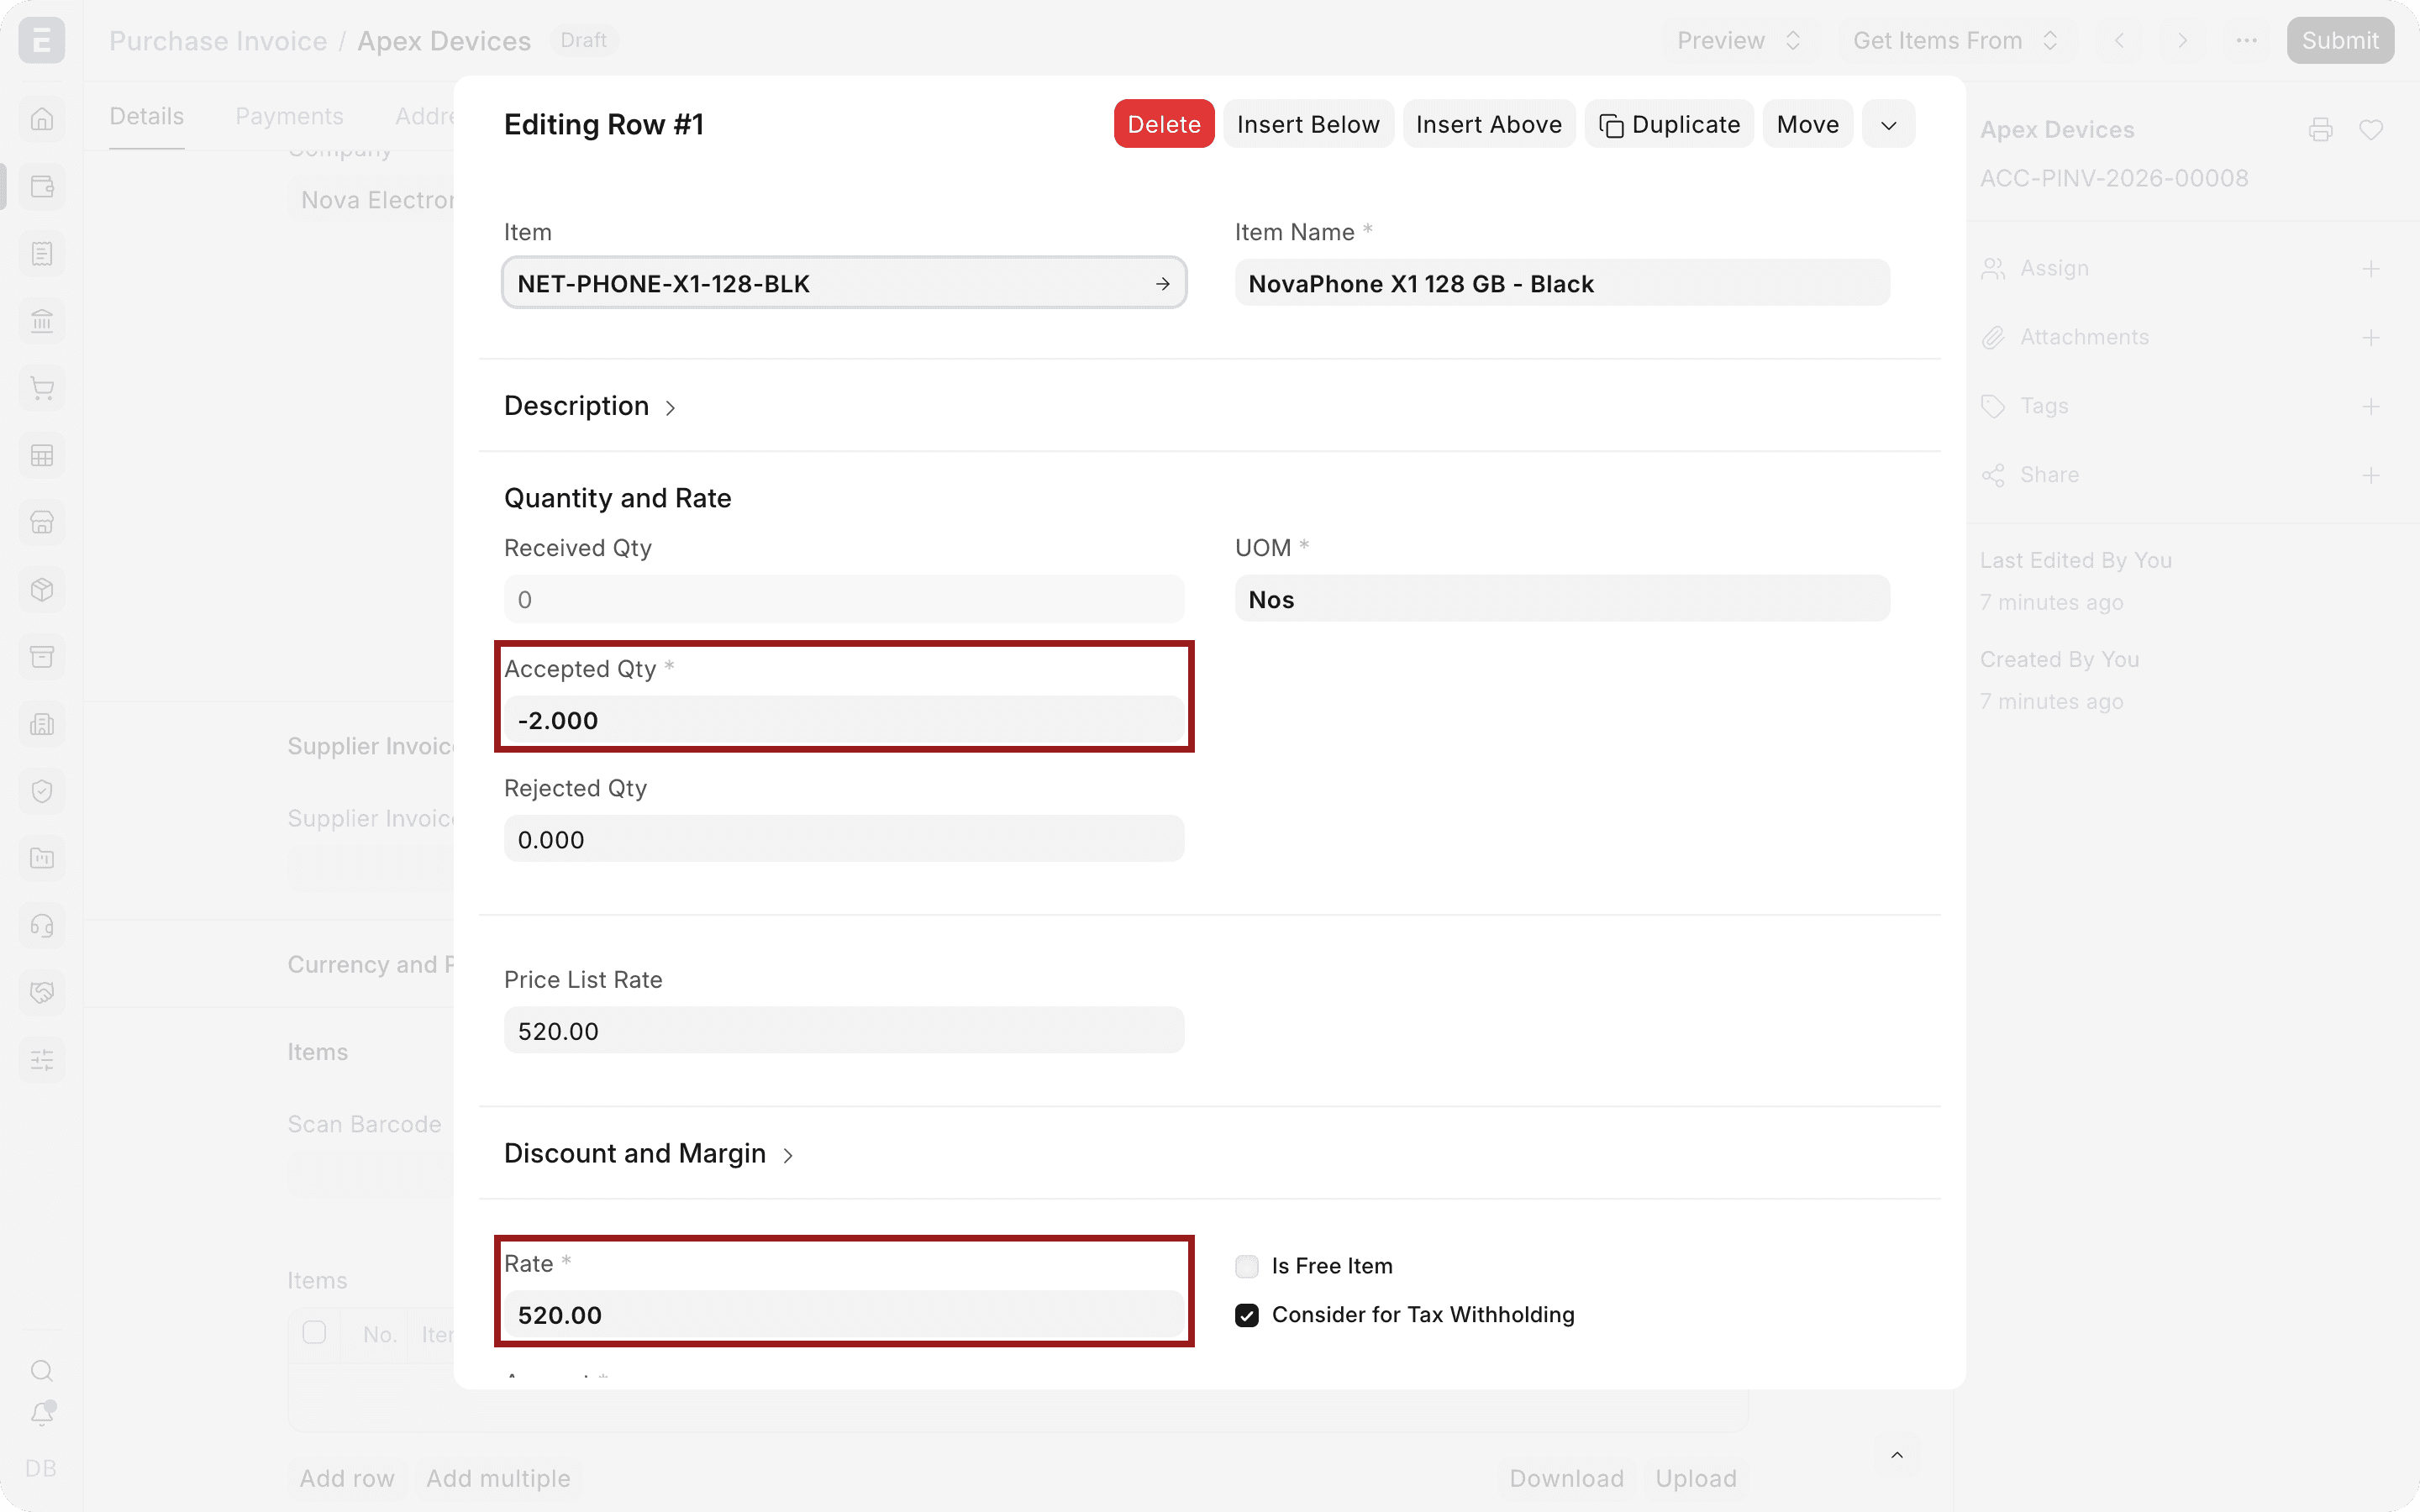Click the Move button
Image resolution: width=2420 pixels, height=1512 pixels.
[1808, 125]
